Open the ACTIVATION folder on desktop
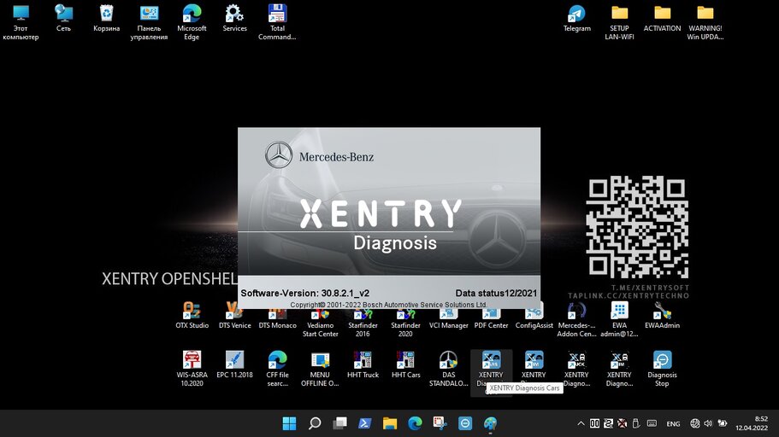Image resolution: width=779 pixels, height=437 pixels. [x=662, y=19]
